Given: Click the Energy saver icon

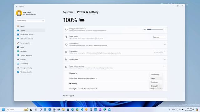Looking at the screenshot, I should click(66, 52).
